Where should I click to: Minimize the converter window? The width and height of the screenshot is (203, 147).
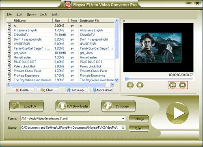click(x=189, y=3)
